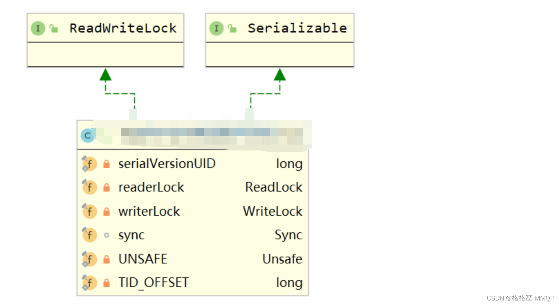Select the serialVersionUID field name
559x305 pixels.
coord(167,164)
